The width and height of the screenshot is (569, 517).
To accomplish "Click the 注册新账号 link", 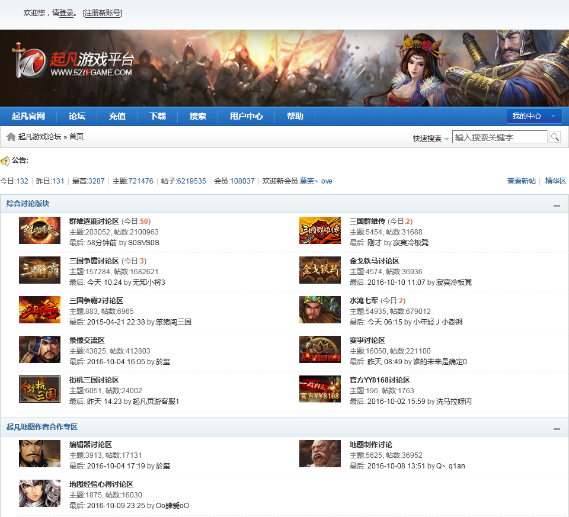I will (103, 13).
